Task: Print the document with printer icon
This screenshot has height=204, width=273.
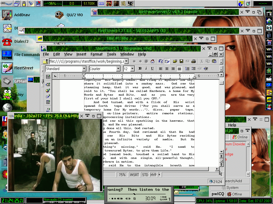Action: point(194,61)
